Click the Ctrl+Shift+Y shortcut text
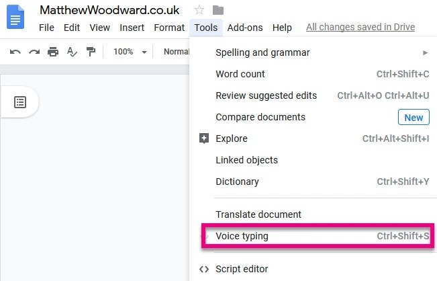Viewport: 437px width, 281px height. (x=403, y=182)
